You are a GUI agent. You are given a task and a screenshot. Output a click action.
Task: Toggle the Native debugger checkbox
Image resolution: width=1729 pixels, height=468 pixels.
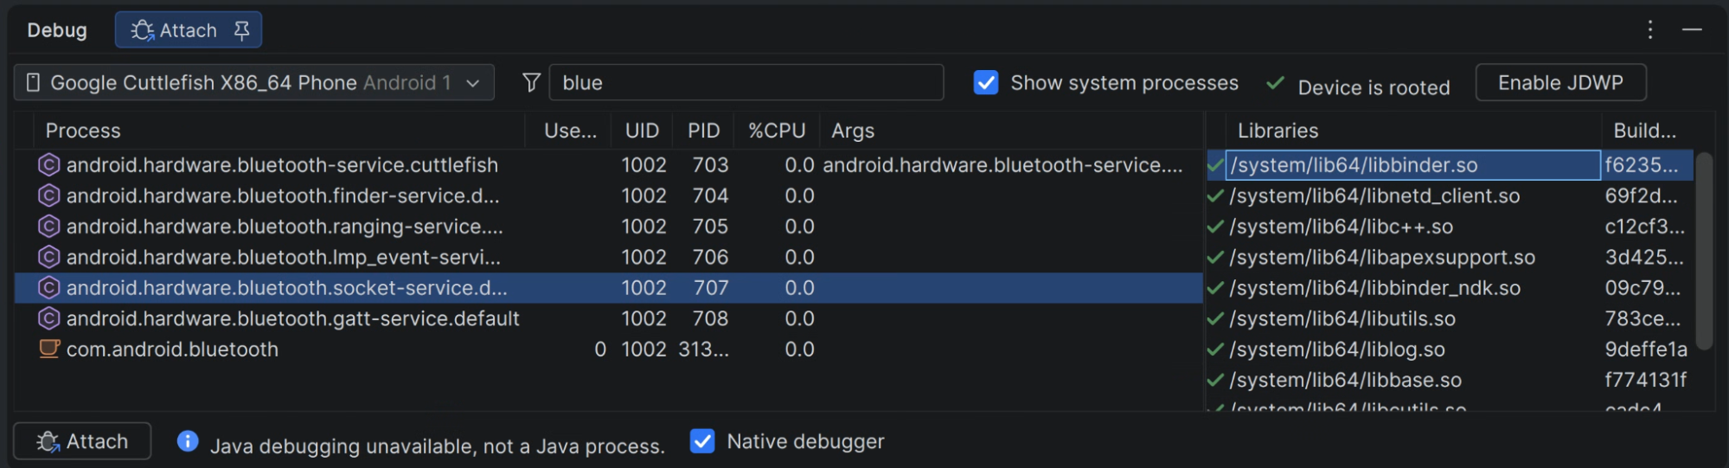tap(702, 441)
